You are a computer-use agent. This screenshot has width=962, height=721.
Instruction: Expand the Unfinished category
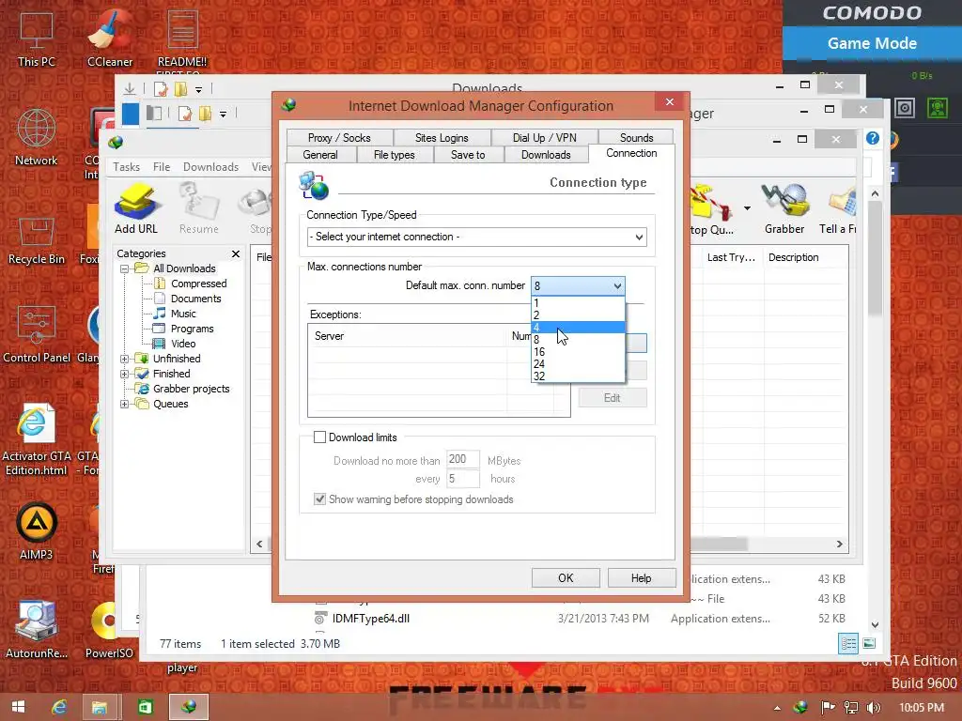(x=124, y=359)
